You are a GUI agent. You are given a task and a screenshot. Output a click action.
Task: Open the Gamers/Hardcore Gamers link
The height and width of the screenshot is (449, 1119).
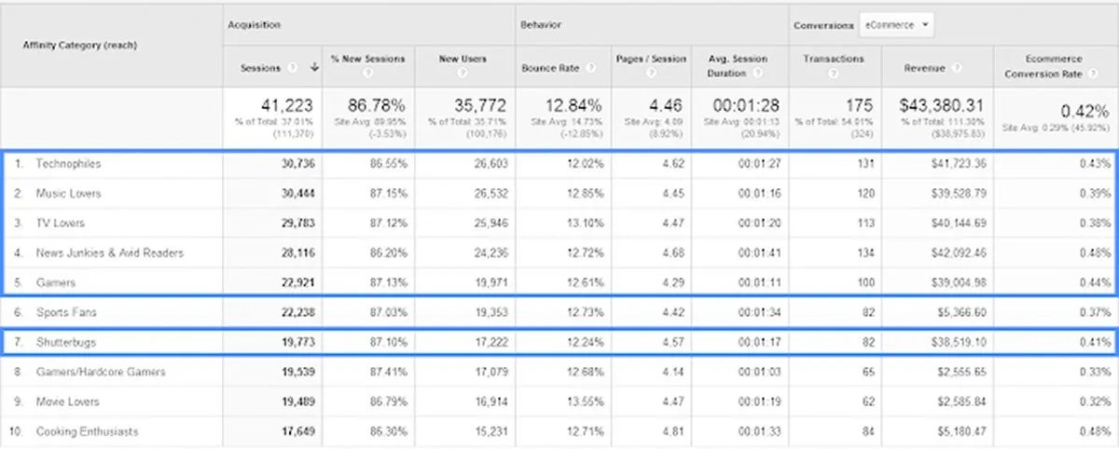coord(101,372)
